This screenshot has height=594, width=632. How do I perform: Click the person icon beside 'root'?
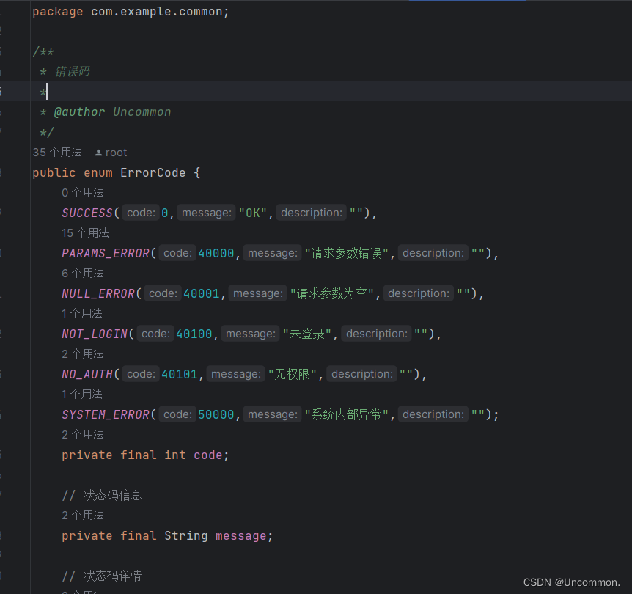click(98, 153)
